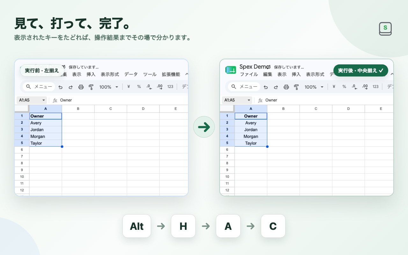Format as percent in left spreadsheet
The width and height of the screenshot is (408, 255).
pyautogui.click(x=139, y=87)
